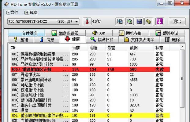Switch to the 删除 tab
190x122 pixels.
pos(173,39)
